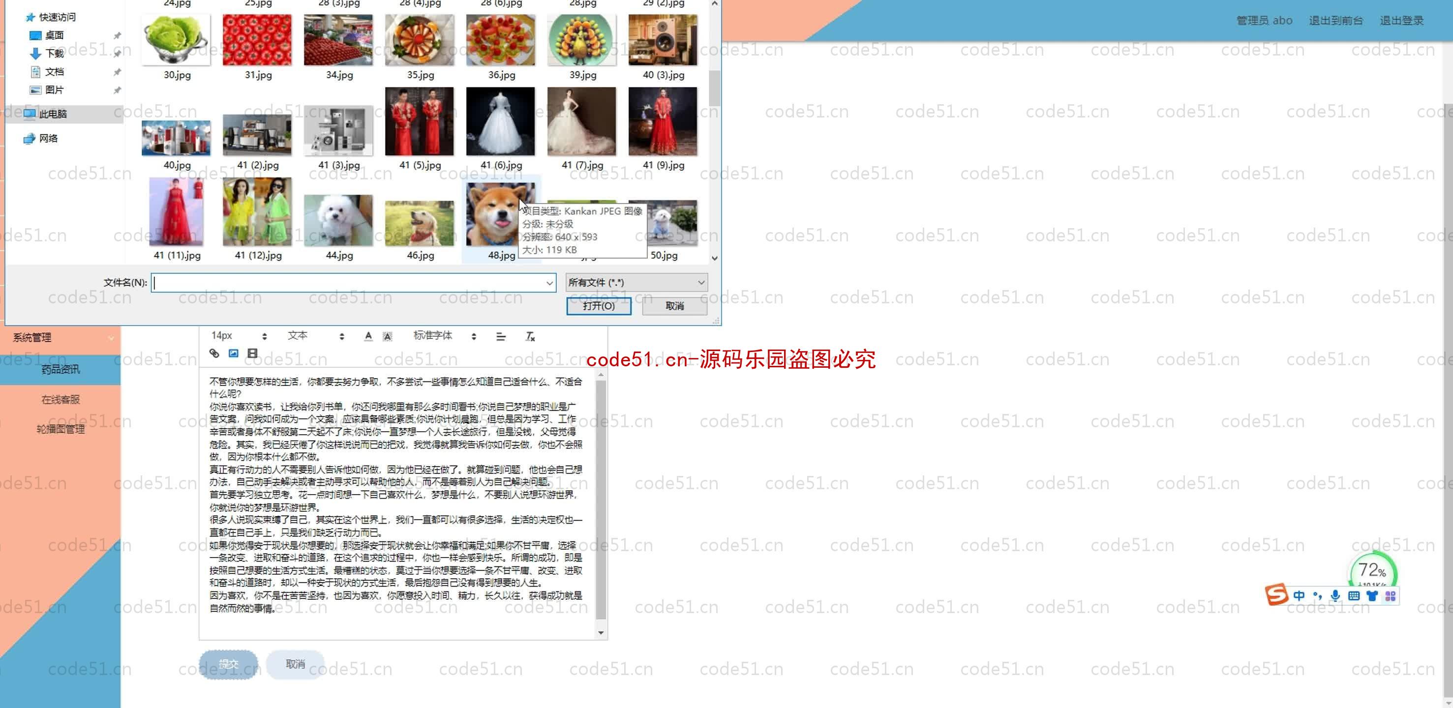Click the link/hyperlink insert icon

[x=214, y=353]
